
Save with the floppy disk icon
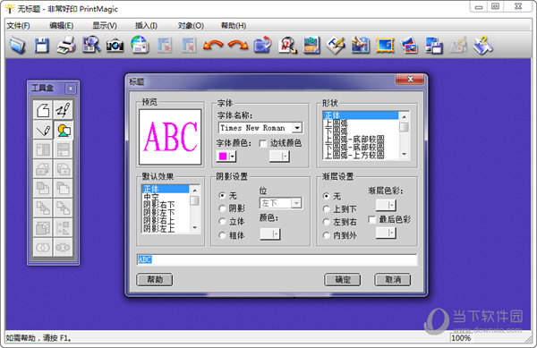41,45
